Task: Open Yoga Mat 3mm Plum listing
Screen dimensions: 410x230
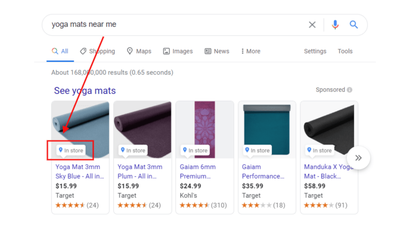Action: (x=140, y=171)
